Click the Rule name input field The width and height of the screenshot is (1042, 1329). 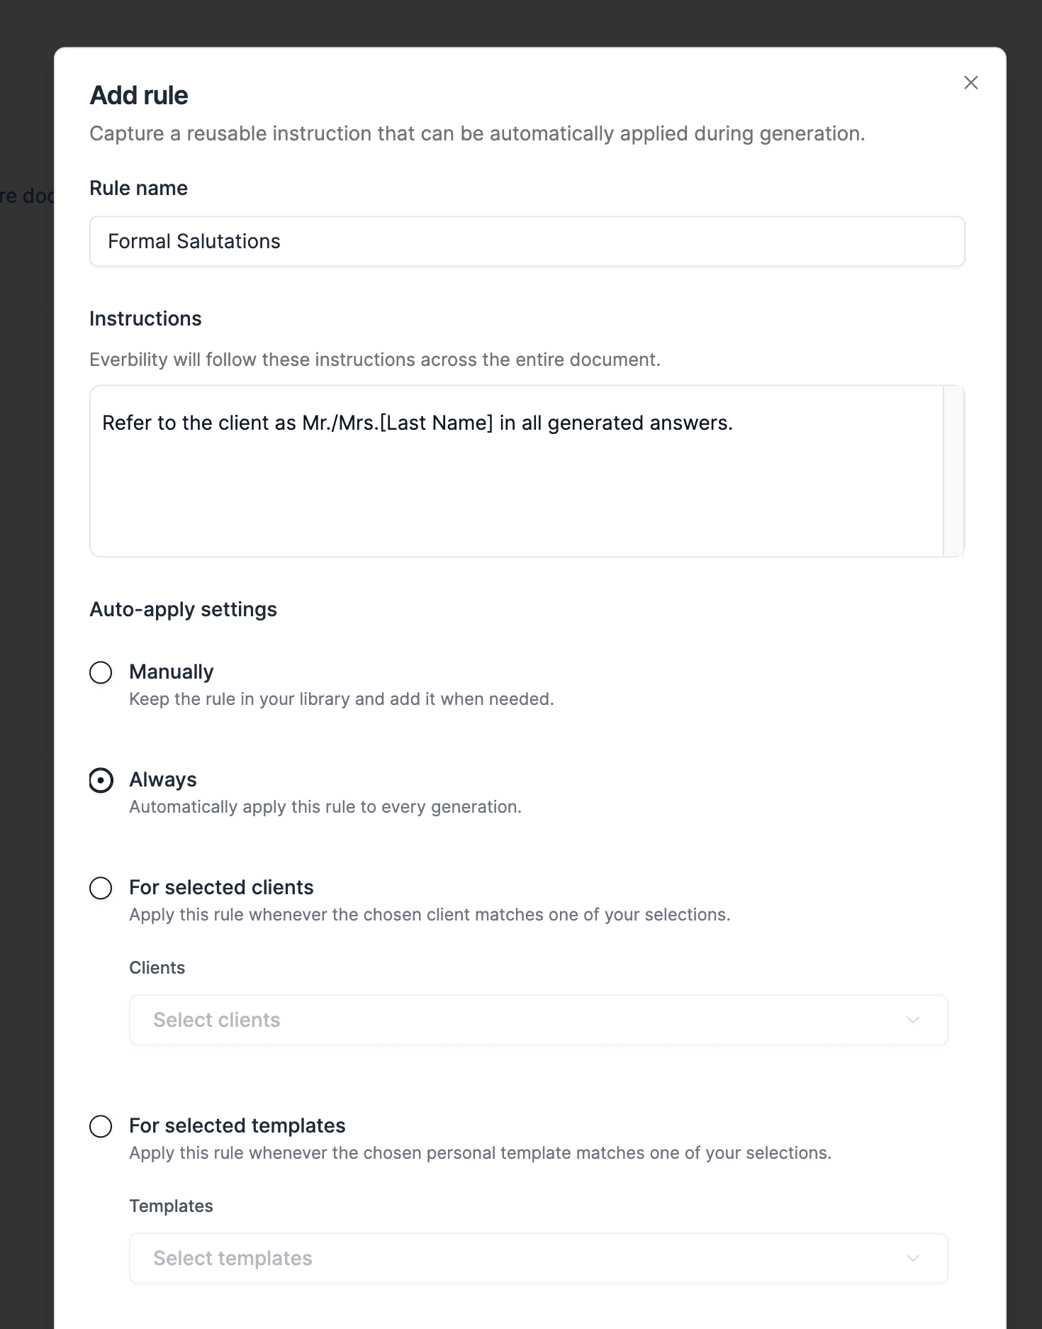point(527,242)
